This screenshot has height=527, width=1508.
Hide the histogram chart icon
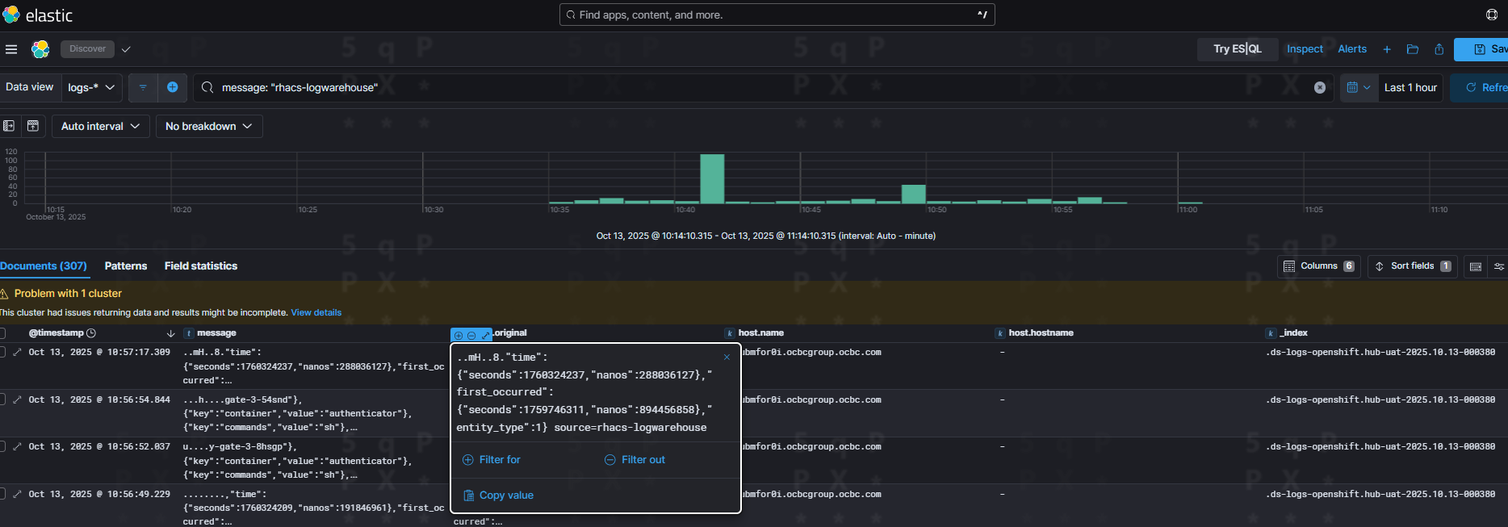click(x=33, y=126)
